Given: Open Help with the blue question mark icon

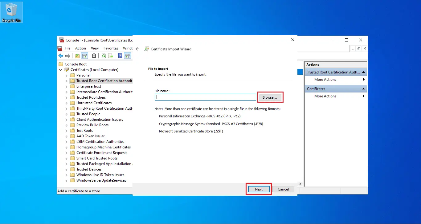Looking at the screenshot, I should 120,56.
